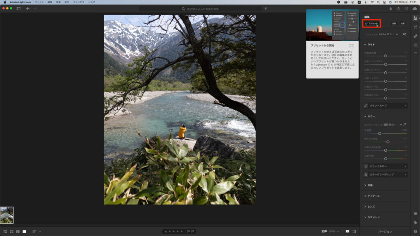Open the ヘルプ menu

(x=91, y=2)
